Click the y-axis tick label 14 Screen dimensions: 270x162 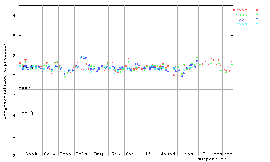tap(13, 16)
